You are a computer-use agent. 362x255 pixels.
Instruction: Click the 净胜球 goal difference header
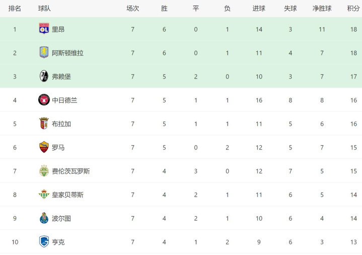322,9
